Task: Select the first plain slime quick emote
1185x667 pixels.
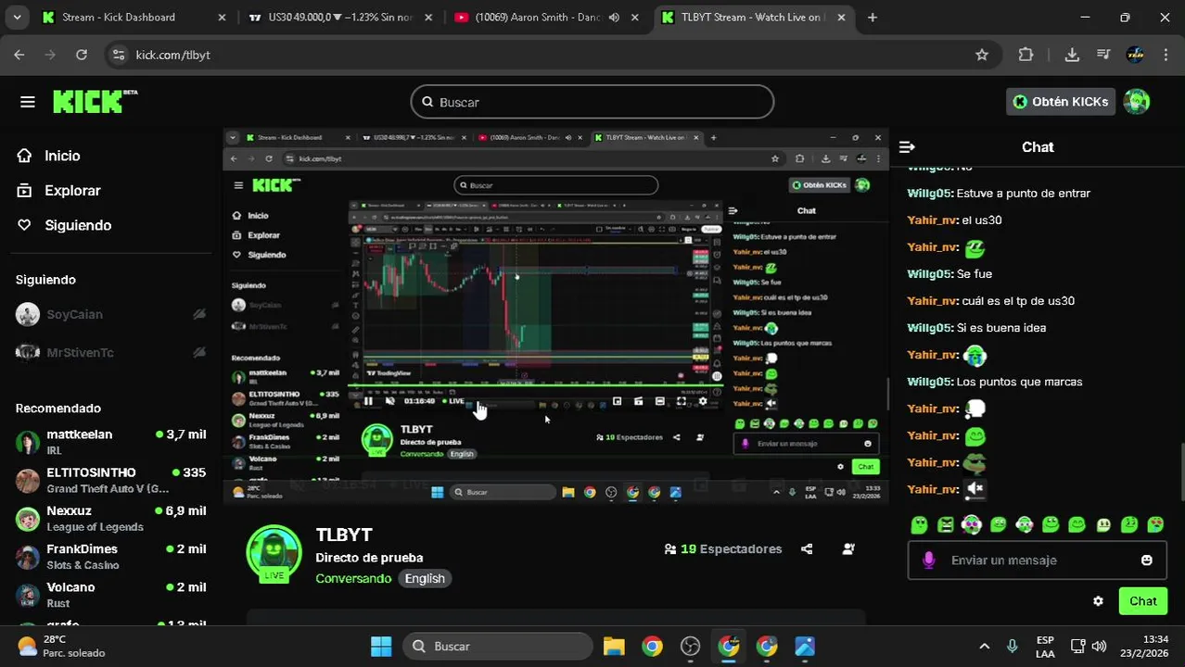Action: pos(918,524)
